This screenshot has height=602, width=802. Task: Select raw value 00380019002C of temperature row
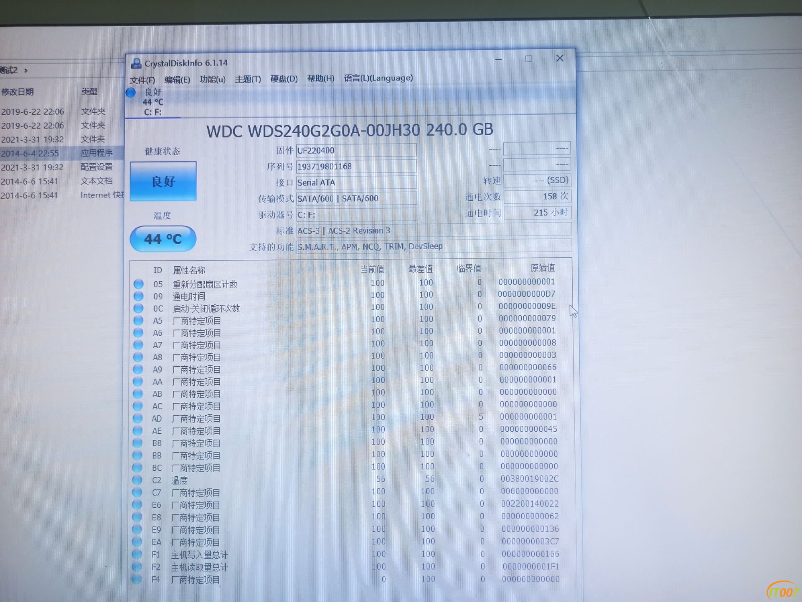530,478
